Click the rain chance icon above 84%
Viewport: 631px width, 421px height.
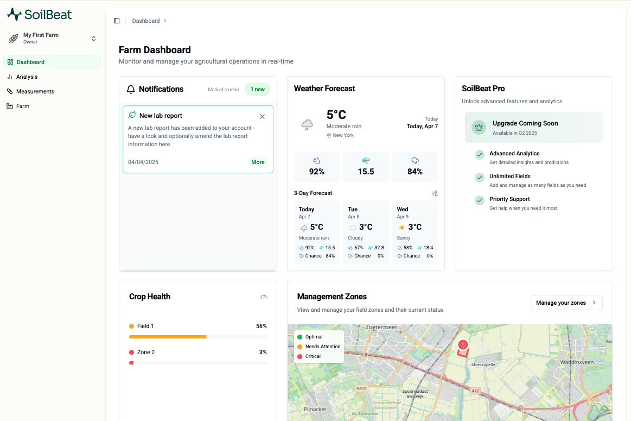tap(415, 161)
